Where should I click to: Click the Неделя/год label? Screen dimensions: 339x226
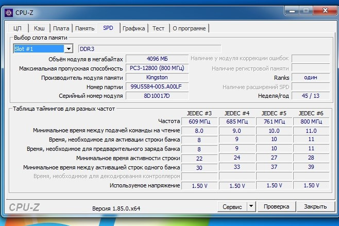[274, 96]
